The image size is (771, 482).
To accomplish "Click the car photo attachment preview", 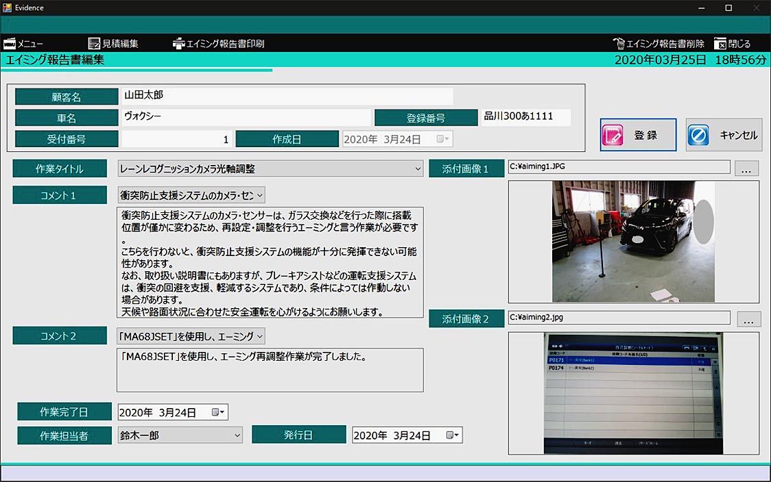I will coord(633,241).
